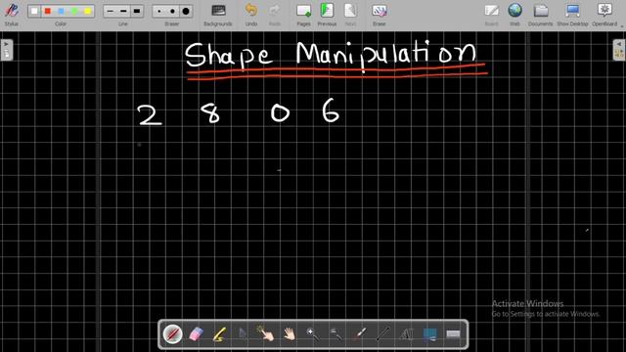The width and height of the screenshot is (626, 352).
Task: Choose the medium line width
Action: pyautogui.click(x=123, y=11)
